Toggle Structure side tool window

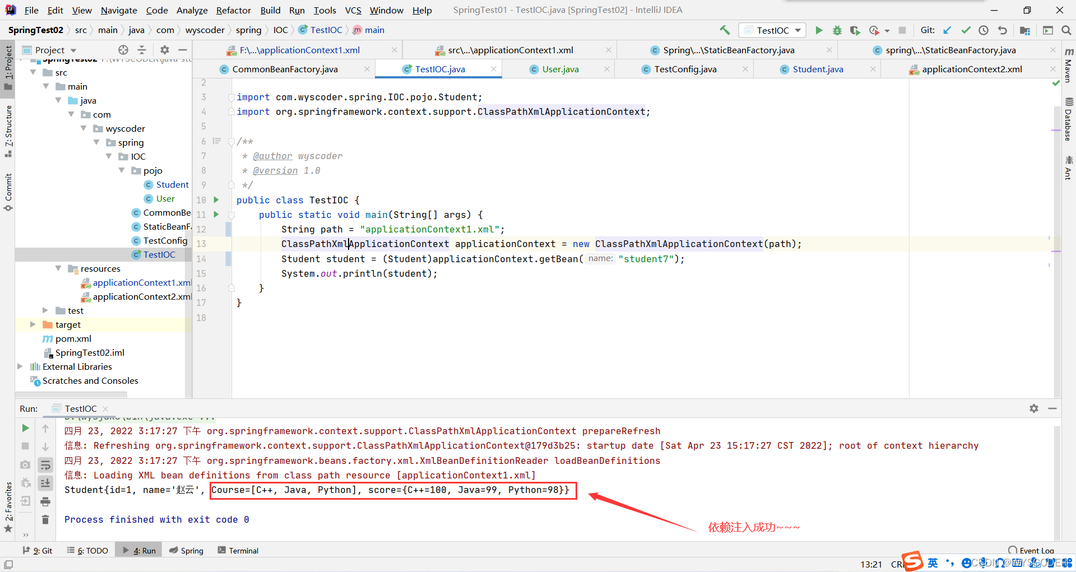(x=8, y=131)
